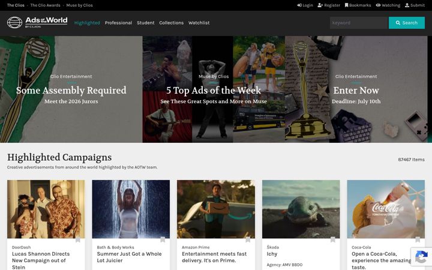Click the Watching eye icon
This screenshot has height=270, width=432.
(x=378, y=5)
